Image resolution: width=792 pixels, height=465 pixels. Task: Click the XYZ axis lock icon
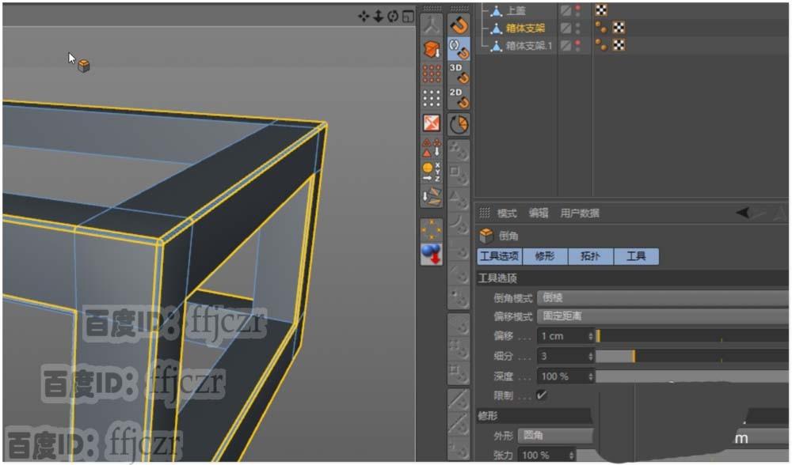pyautogui.click(x=432, y=166)
